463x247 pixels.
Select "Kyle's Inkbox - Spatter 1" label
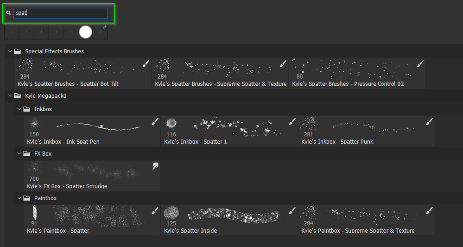click(x=196, y=142)
